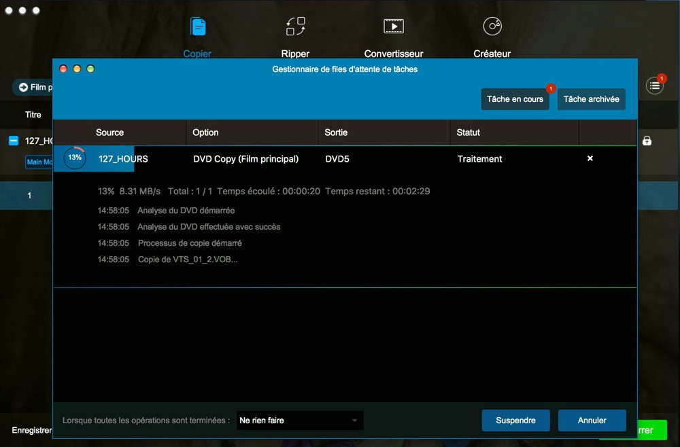Click the Analyse du DVD démarrée log line
Image resolution: width=680 pixels, height=447 pixels.
[186, 211]
